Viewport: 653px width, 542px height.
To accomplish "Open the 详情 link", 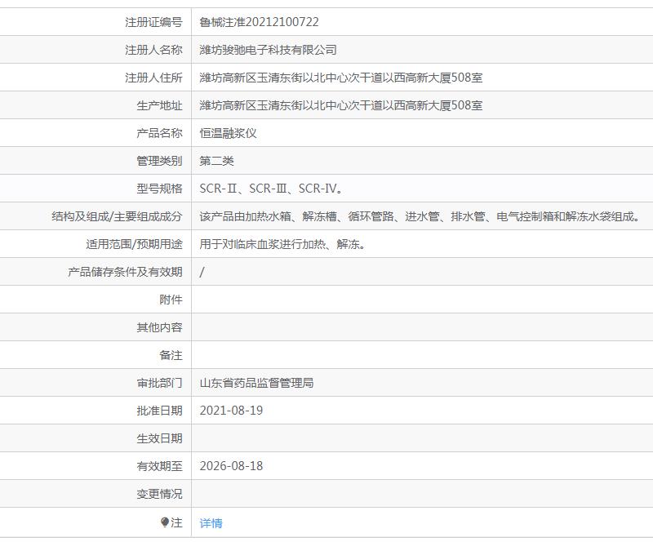I will (211, 523).
